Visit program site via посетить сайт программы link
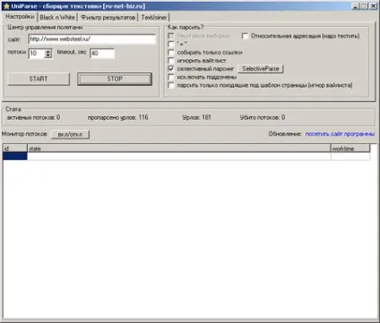 pos(340,134)
